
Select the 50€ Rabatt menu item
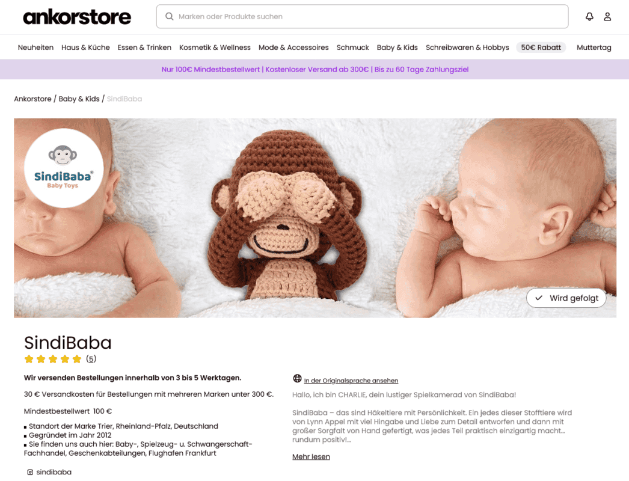tap(541, 47)
